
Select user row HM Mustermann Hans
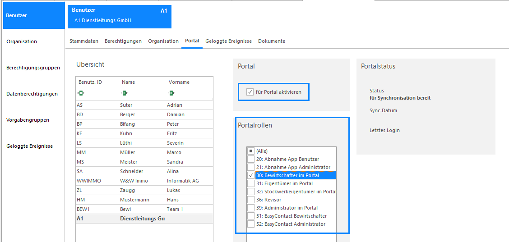144,200
